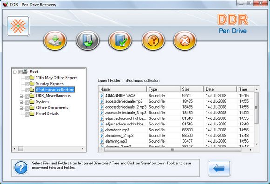Select the iPod music collection tree item
This screenshot has height=184, width=270.
pos(55,90)
